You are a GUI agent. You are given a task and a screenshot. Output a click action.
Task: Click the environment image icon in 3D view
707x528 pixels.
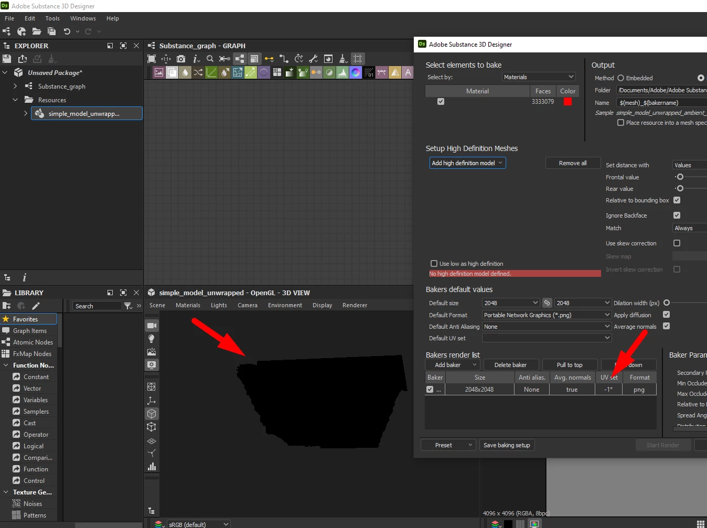click(x=152, y=352)
